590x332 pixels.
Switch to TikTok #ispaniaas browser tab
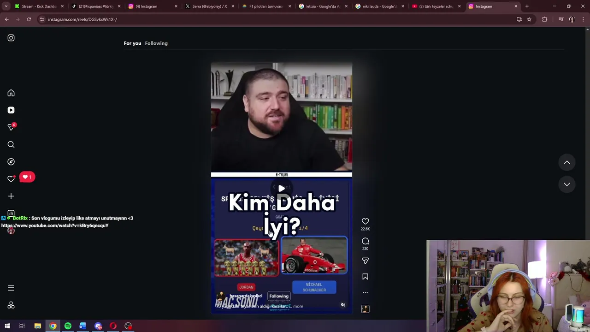click(x=96, y=6)
